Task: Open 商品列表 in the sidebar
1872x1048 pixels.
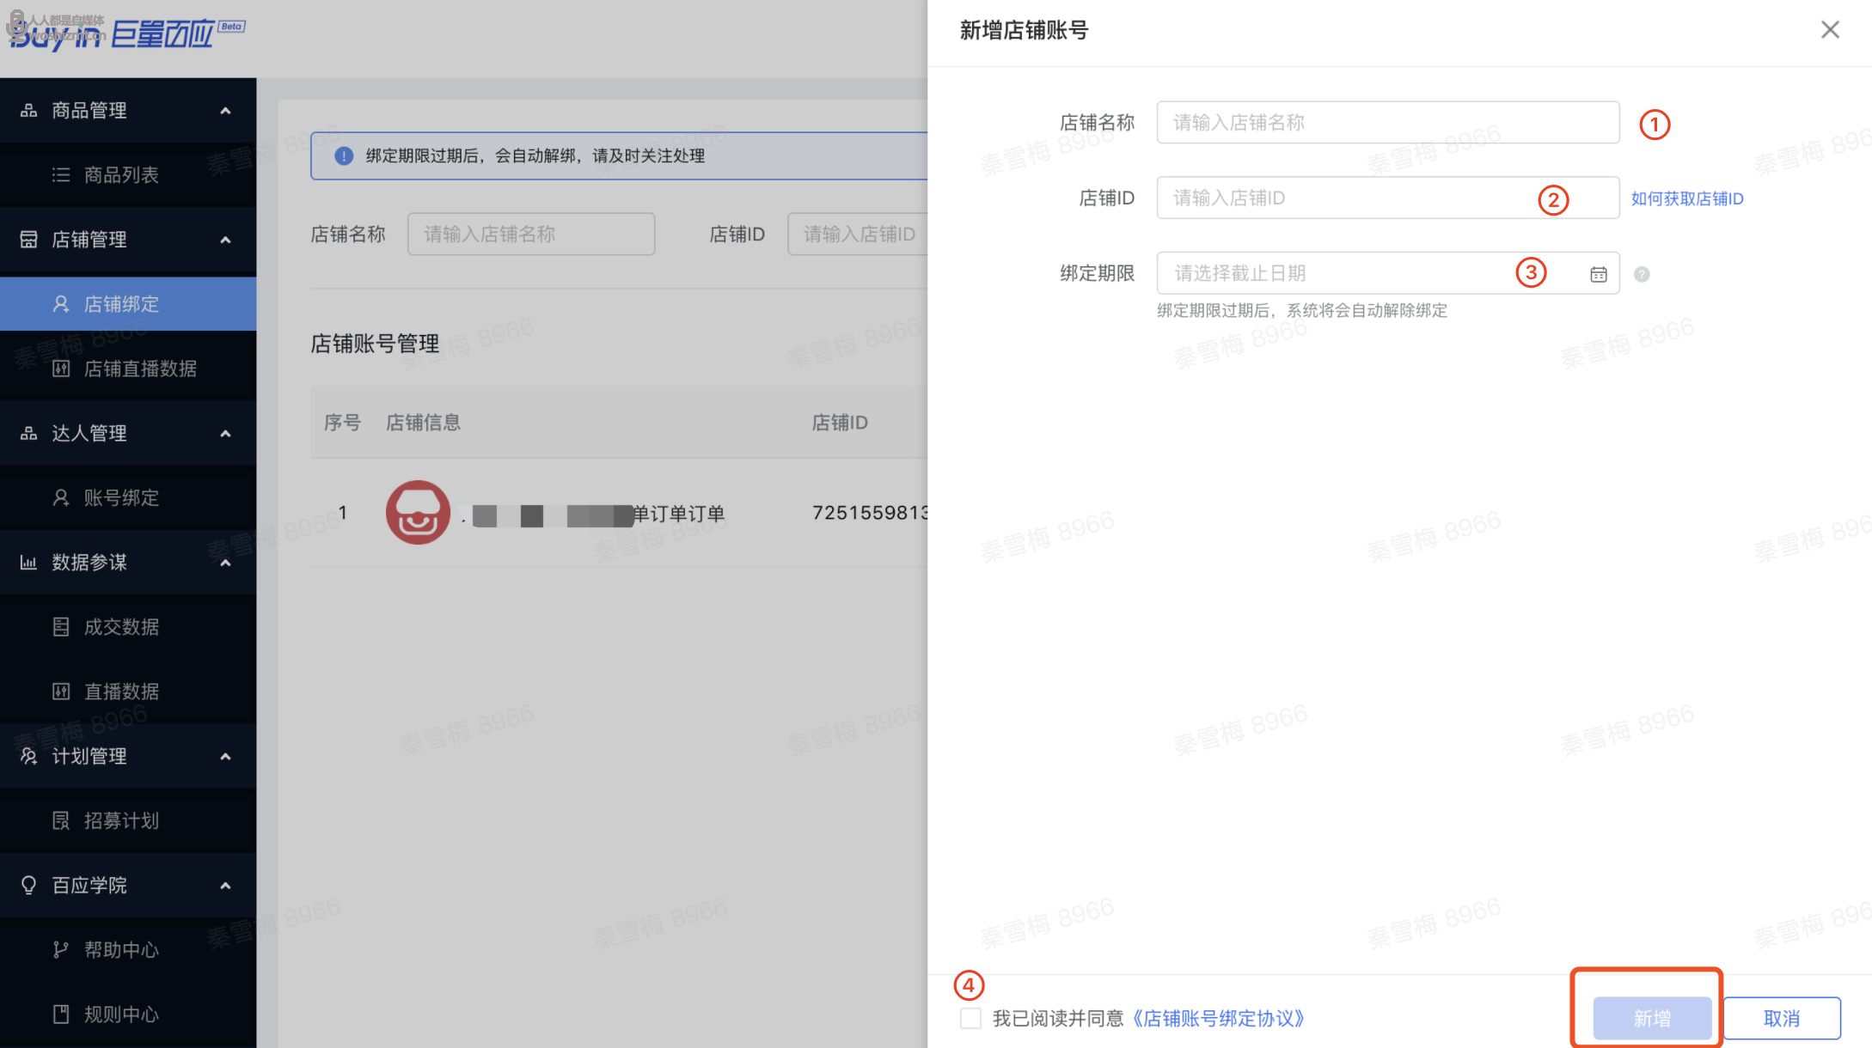Action: 121,175
